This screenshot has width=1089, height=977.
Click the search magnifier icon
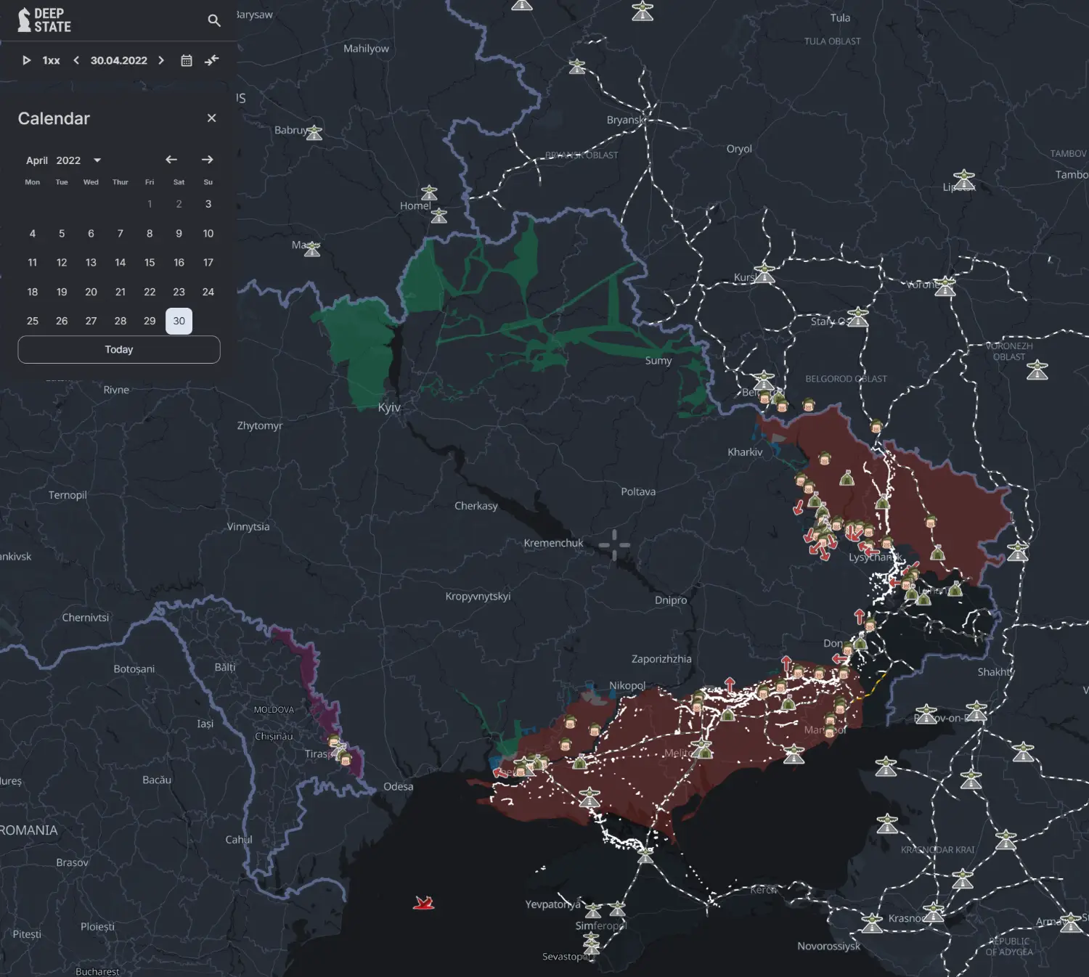213,20
